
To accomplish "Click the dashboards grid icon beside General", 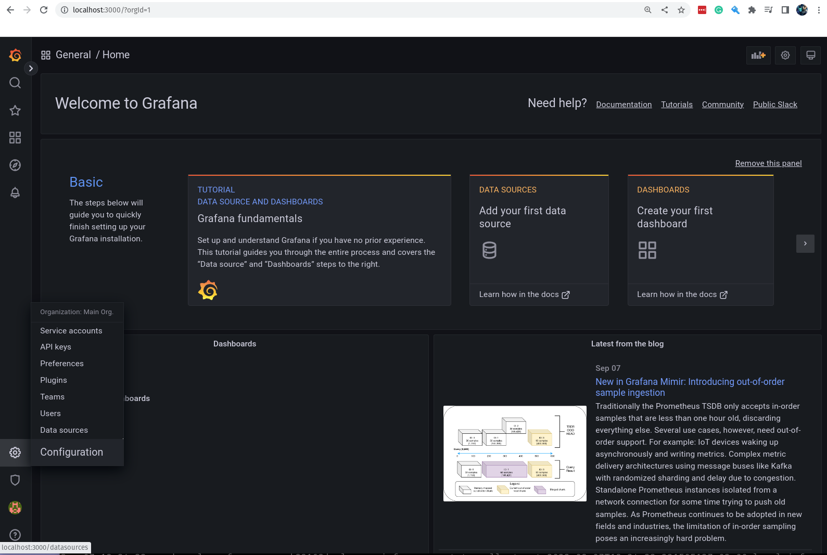I will point(46,55).
